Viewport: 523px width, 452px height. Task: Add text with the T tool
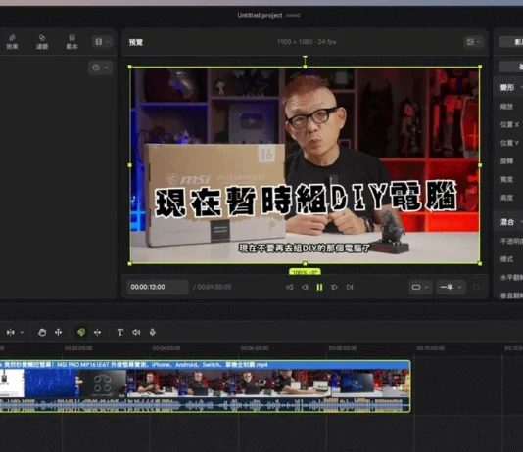pyautogui.click(x=120, y=332)
